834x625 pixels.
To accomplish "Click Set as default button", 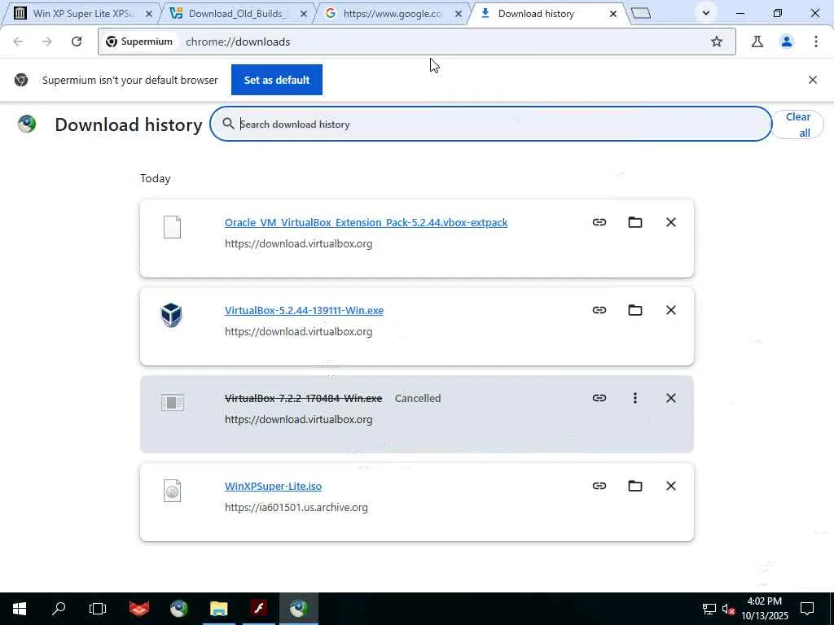I will 277,80.
